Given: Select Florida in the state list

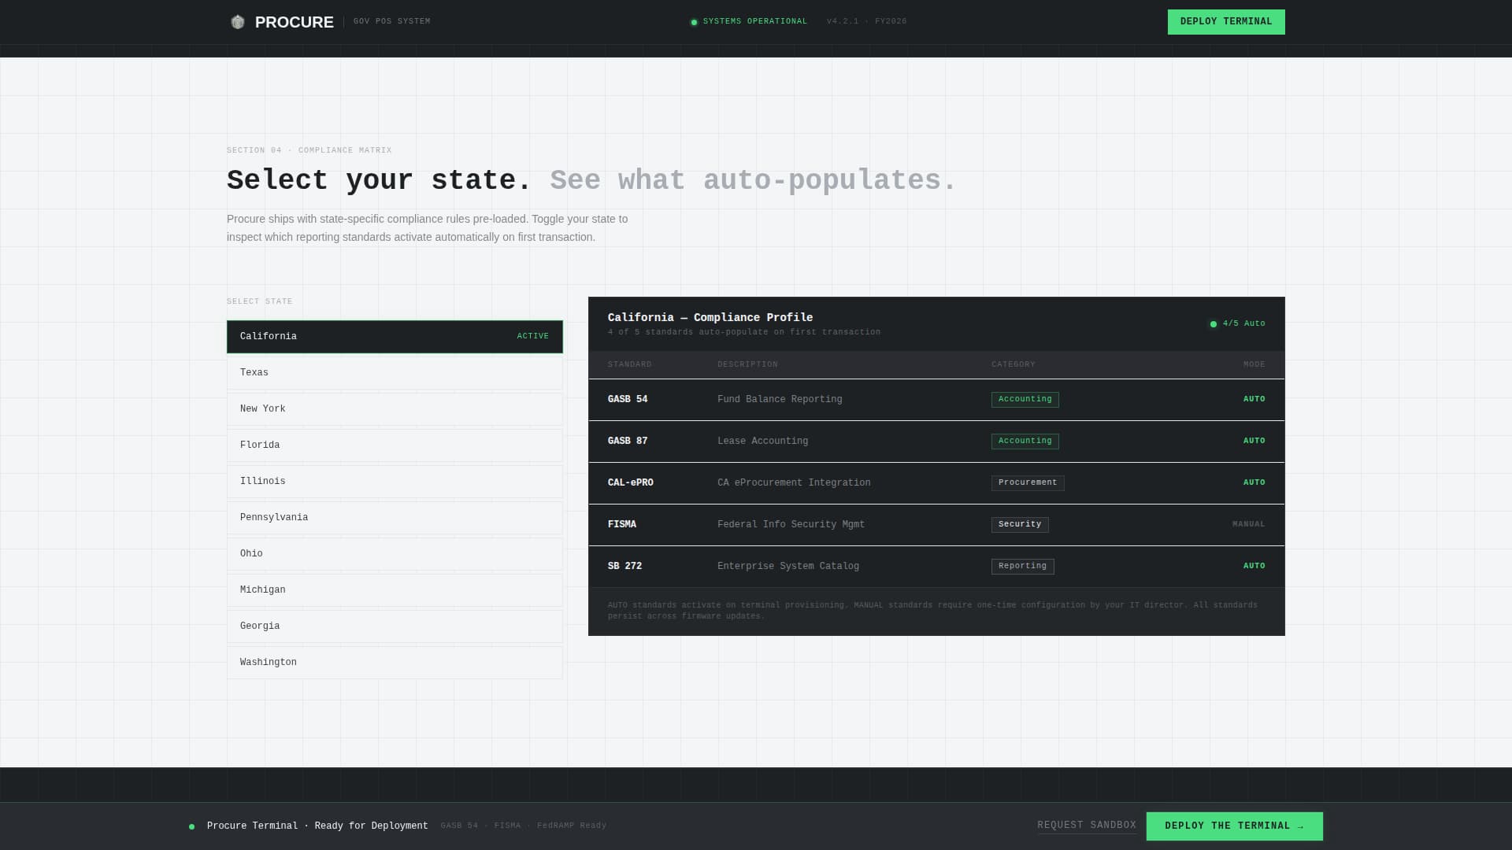Looking at the screenshot, I should pos(395,445).
